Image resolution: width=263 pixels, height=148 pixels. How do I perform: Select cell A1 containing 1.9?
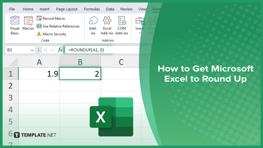pos(39,74)
